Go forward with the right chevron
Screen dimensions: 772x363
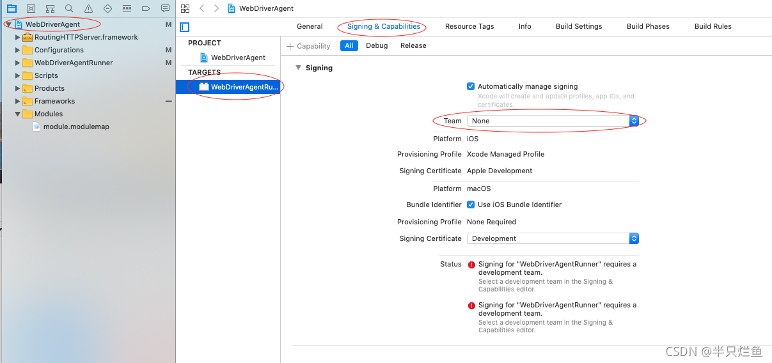(216, 8)
